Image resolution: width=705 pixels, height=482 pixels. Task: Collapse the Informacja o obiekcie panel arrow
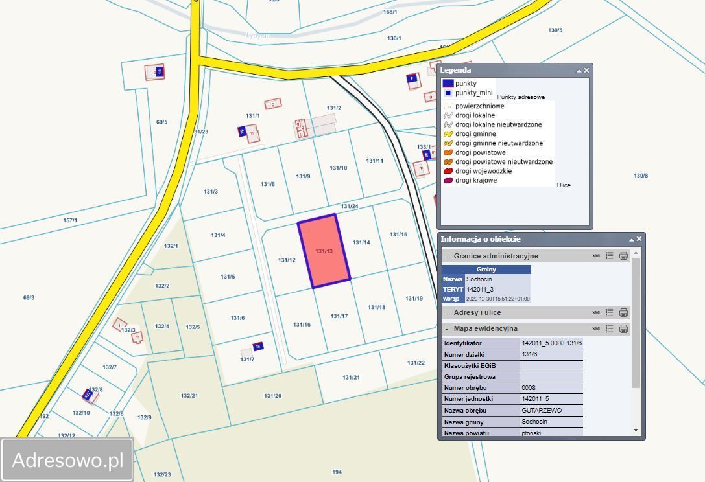click(x=631, y=240)
